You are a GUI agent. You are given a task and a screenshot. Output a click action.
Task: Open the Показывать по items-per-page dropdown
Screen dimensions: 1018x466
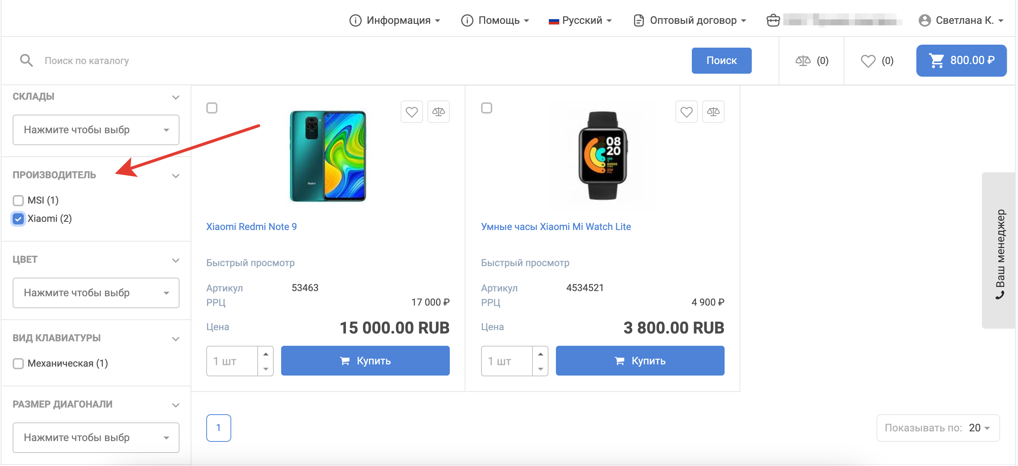click(938, 428)
